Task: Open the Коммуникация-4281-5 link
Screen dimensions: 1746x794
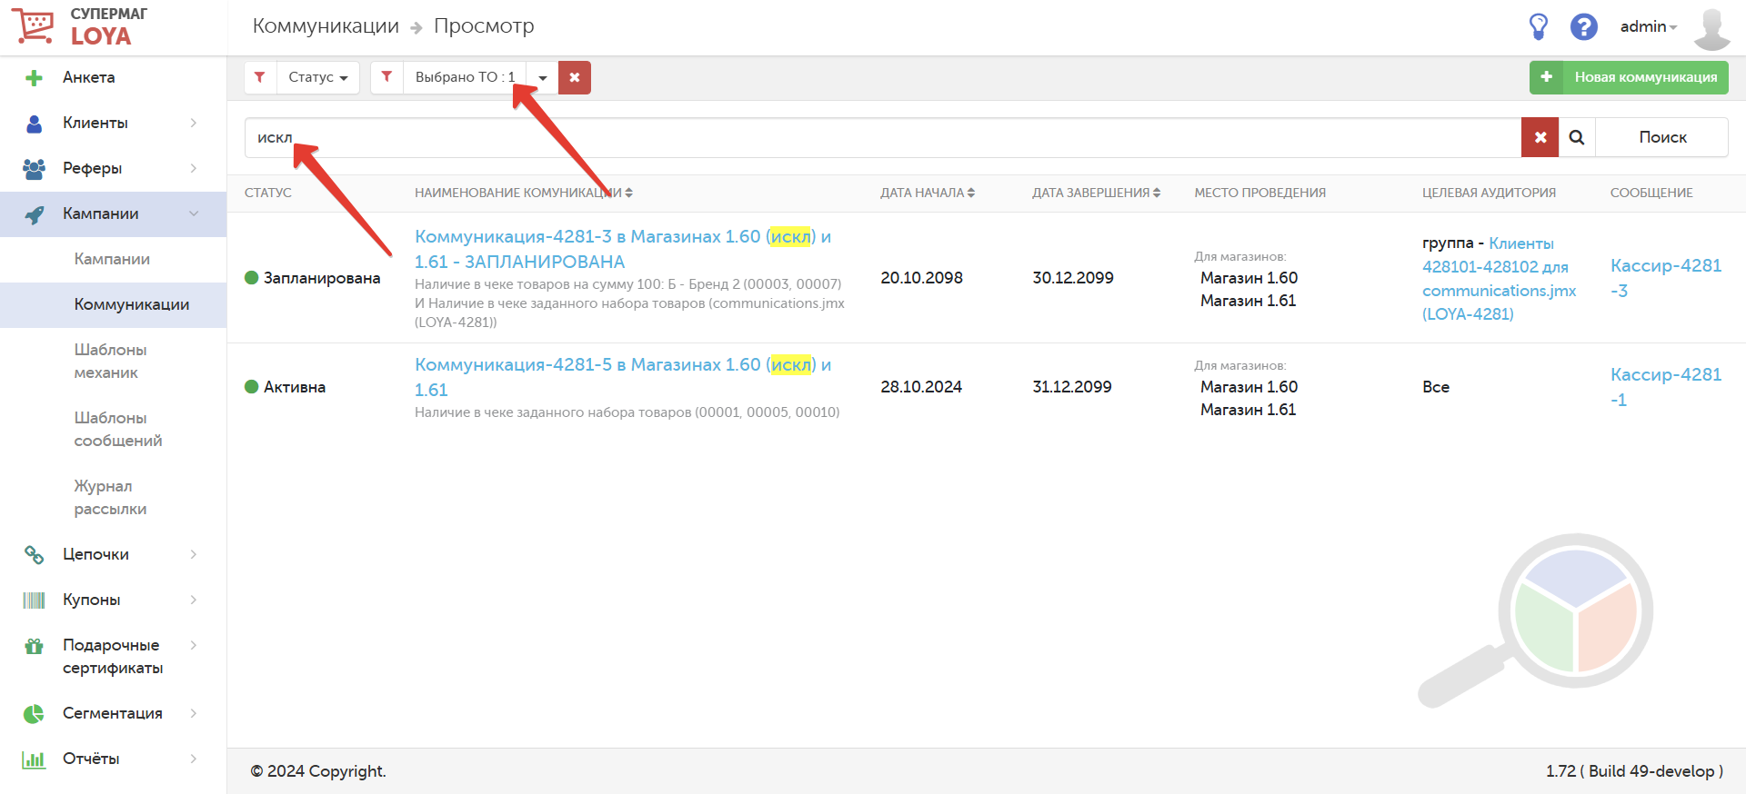Action: (x=623, y=377)
